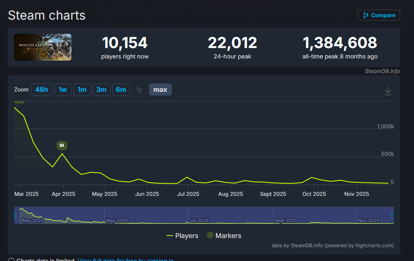This screenshot has width=414, height=261.
Task: Select the 1m zoom range
Action: coord(82,90)
